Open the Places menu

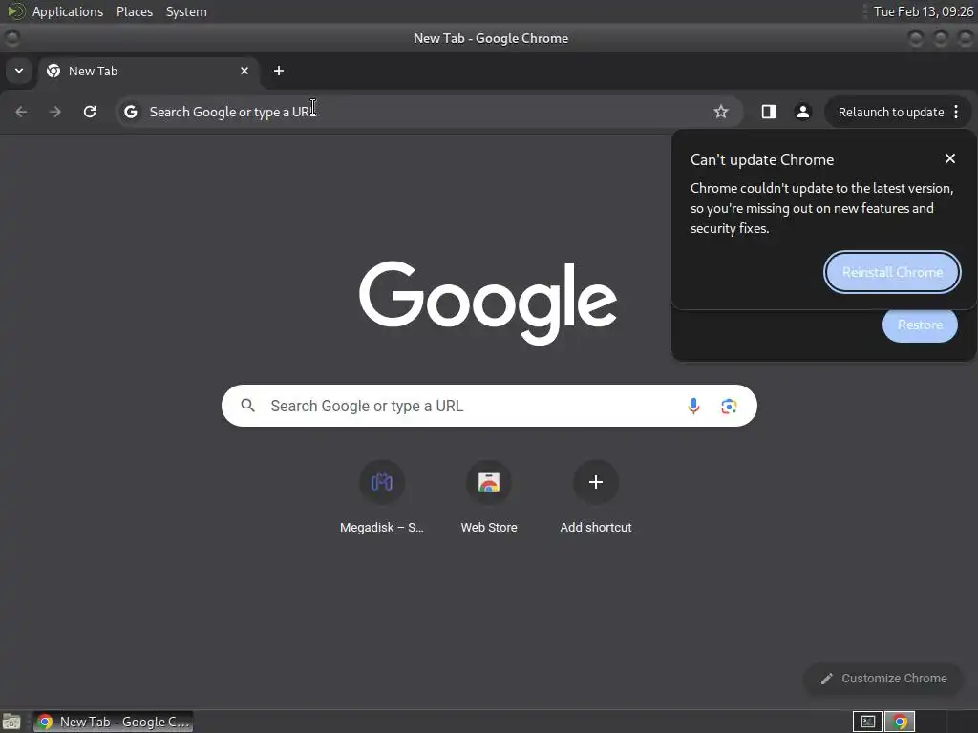click(x=134, y=11)
